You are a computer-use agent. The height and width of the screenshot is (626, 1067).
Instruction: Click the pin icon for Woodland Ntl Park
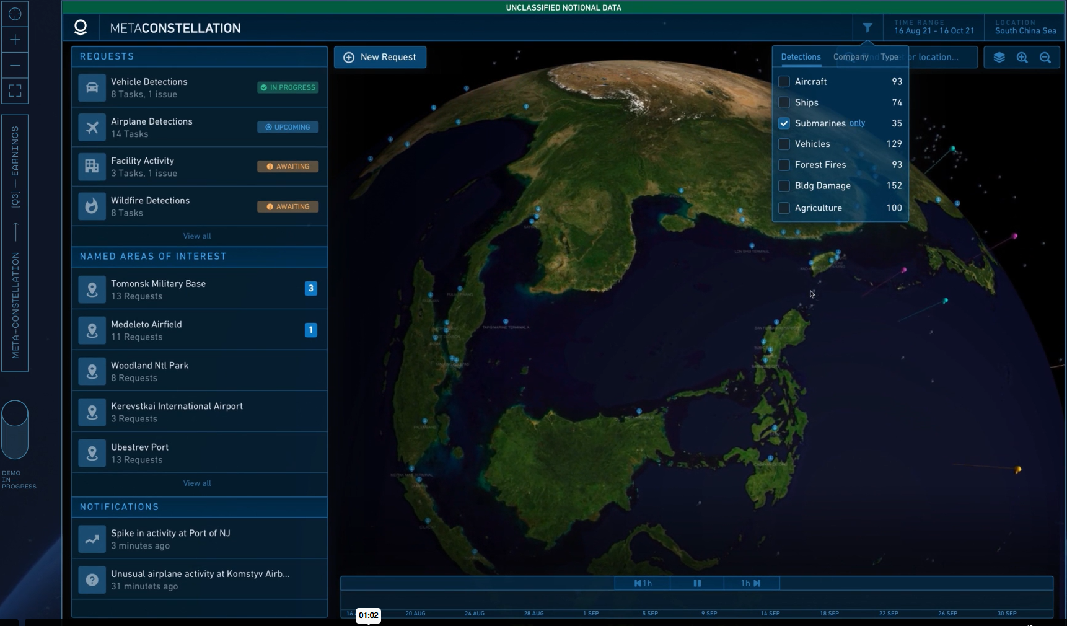point(92,371)
